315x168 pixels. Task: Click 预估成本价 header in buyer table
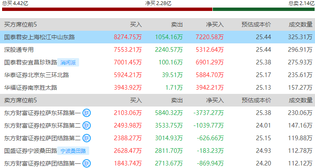[256, 24]
